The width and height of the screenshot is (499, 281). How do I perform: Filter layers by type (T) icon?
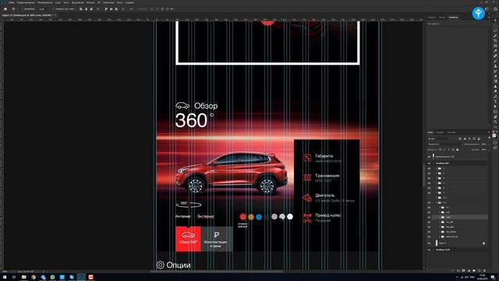click(469, 139)
